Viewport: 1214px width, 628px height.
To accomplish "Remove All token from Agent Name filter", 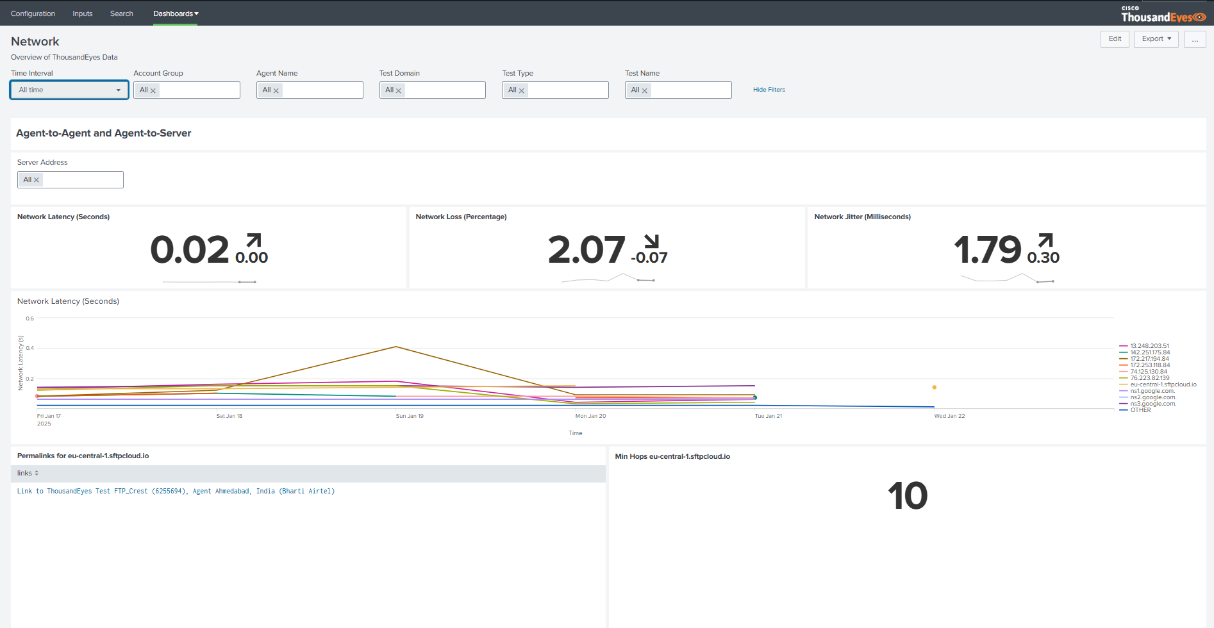I will (276, 90).
